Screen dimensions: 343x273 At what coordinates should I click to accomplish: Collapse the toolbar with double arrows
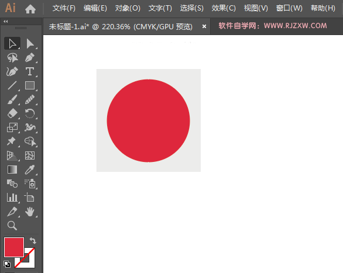tap(6, 21)
